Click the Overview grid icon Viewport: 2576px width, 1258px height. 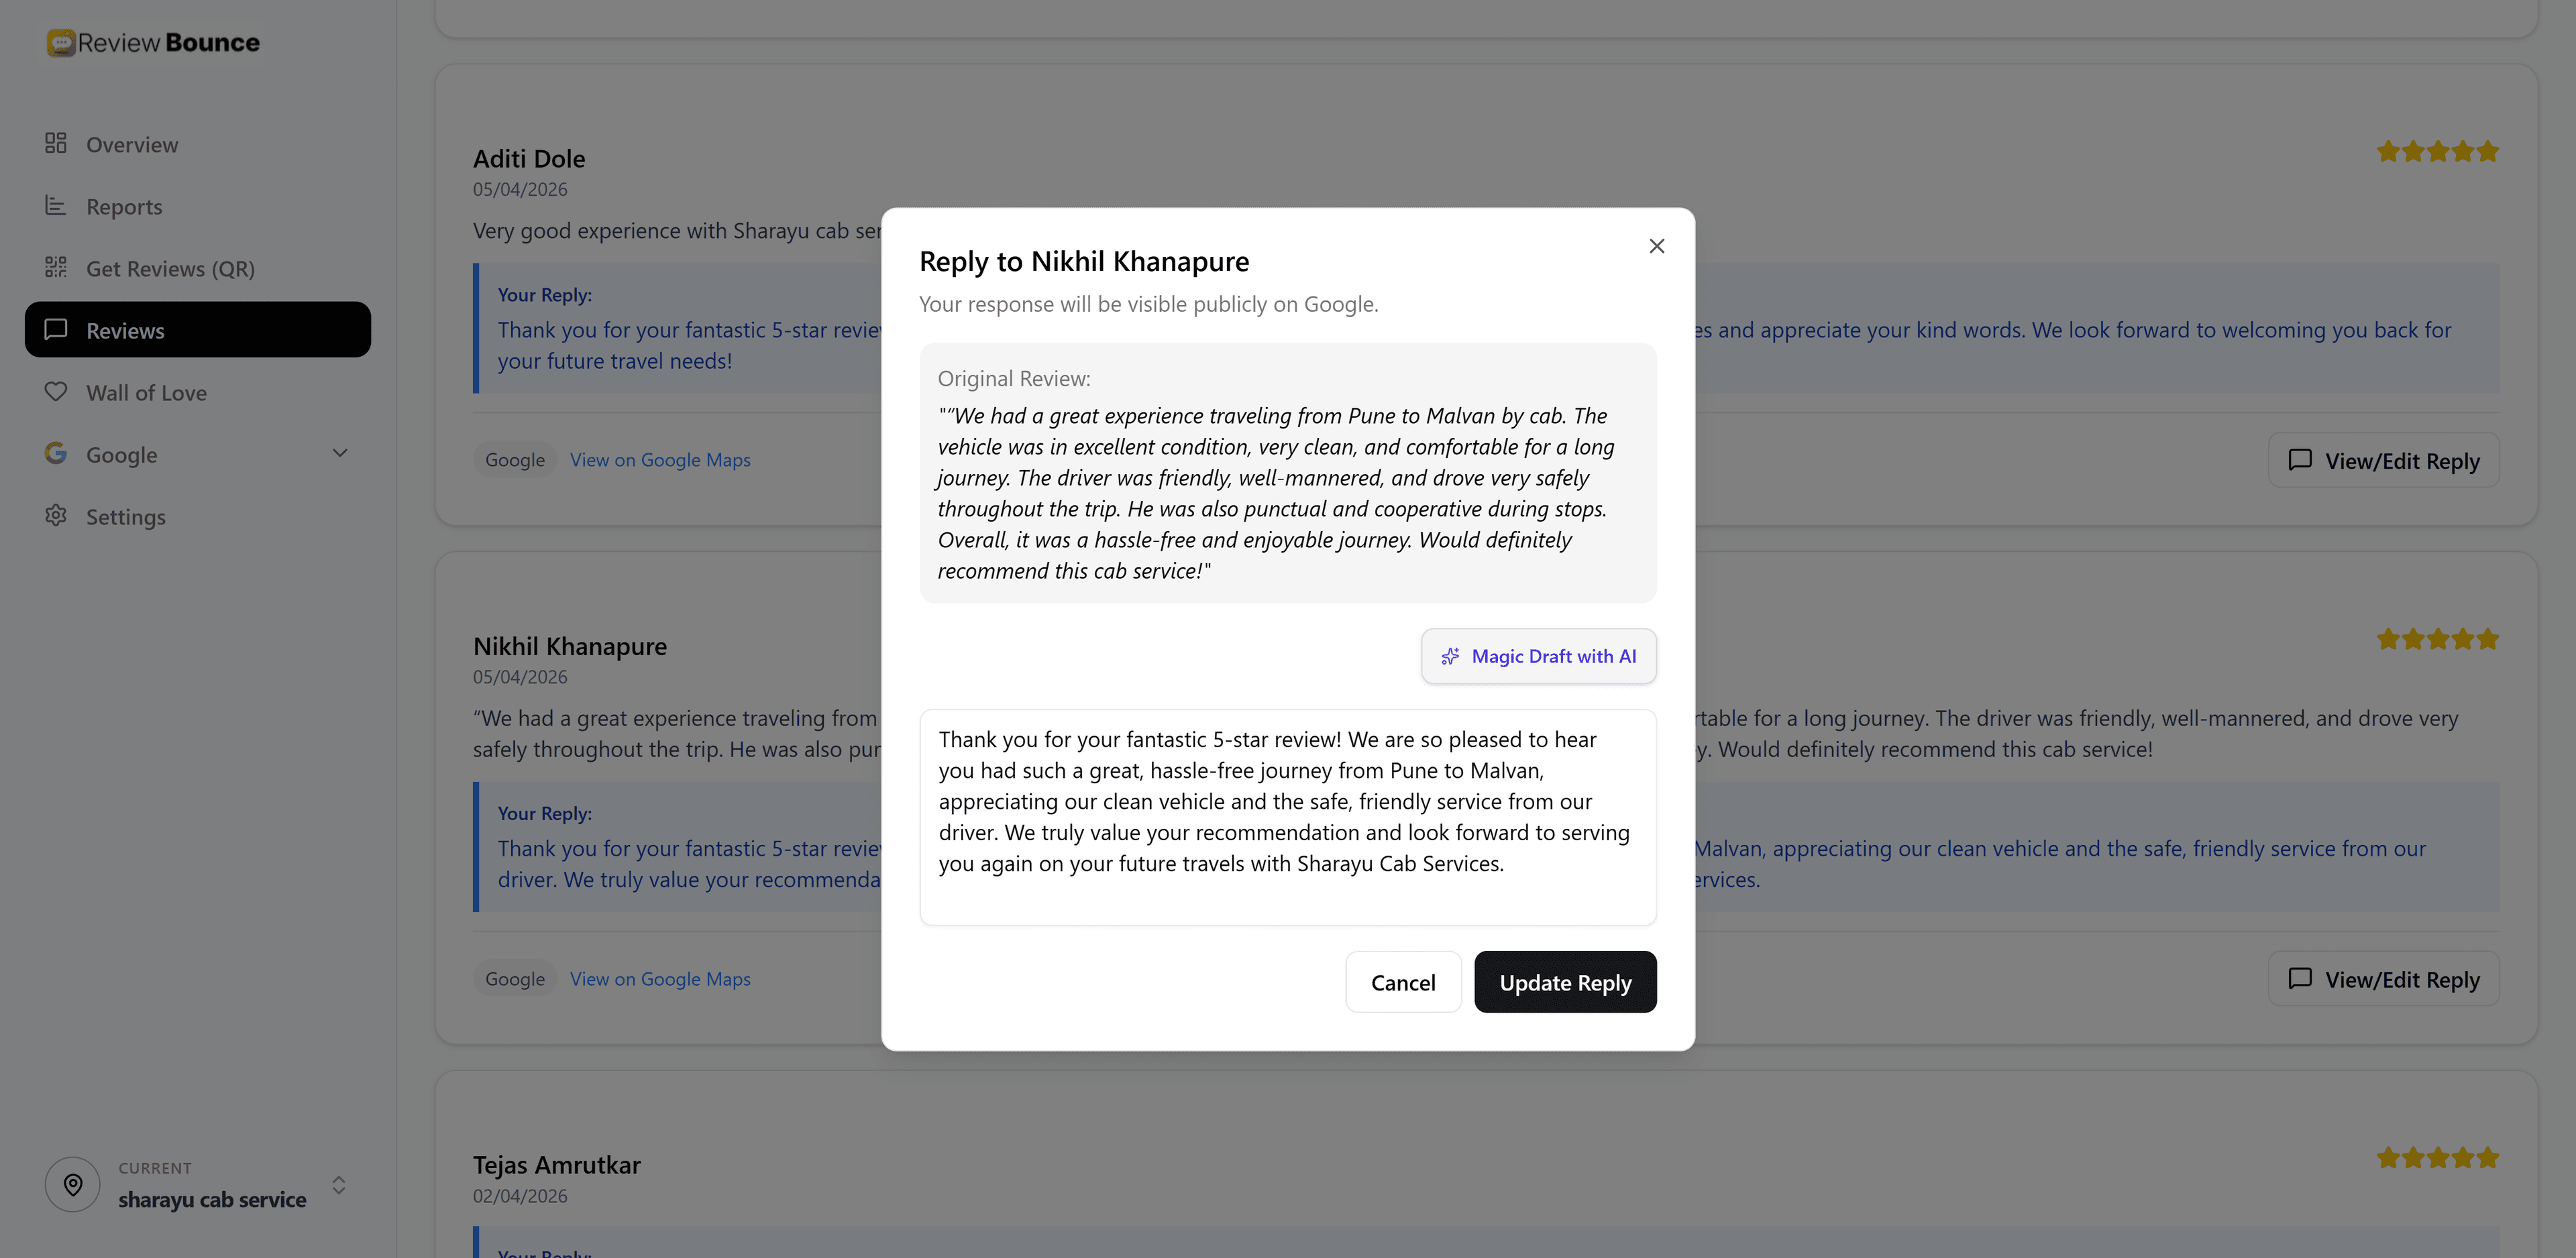[56, 143]
